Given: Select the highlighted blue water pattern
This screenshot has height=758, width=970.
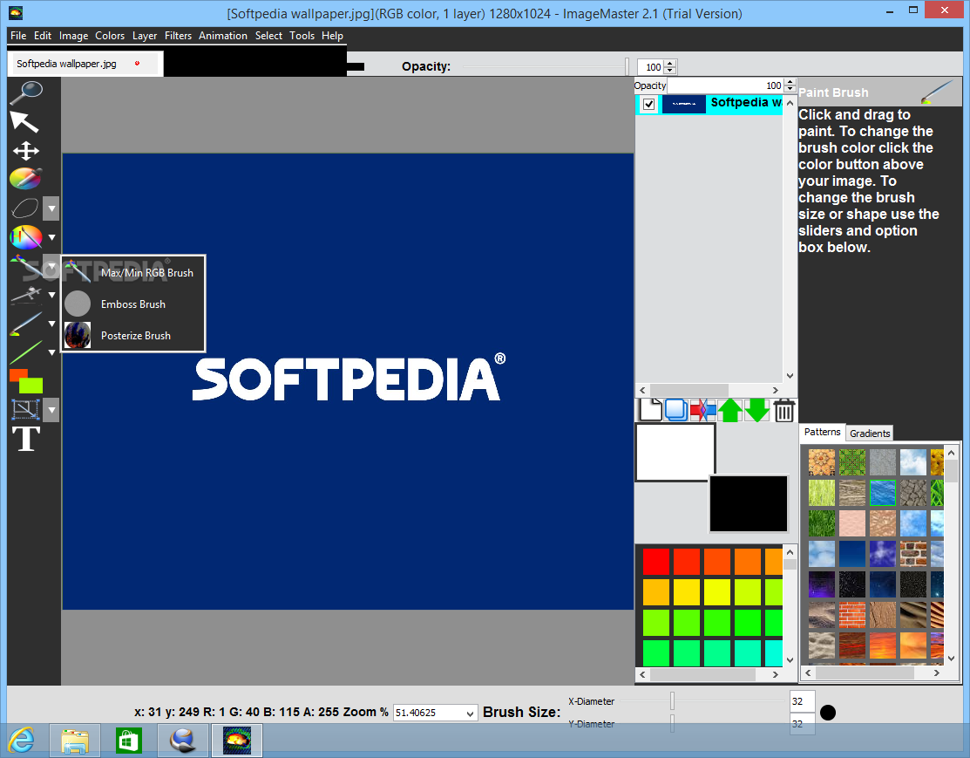Looking at the screenshot, I should [x=882, y=493].
